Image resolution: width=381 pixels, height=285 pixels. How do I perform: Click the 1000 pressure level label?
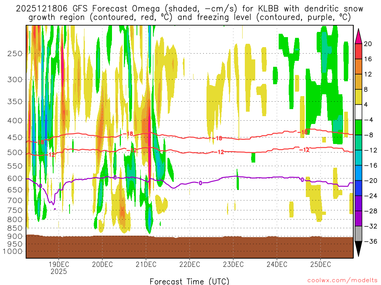pyautogui.click(x=13, y=251)
